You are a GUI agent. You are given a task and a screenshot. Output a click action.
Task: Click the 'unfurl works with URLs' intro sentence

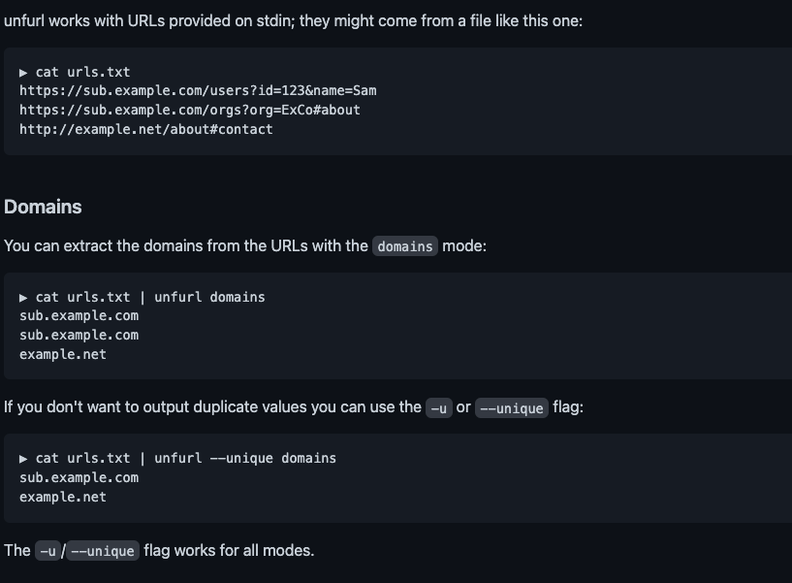(293, 20)
